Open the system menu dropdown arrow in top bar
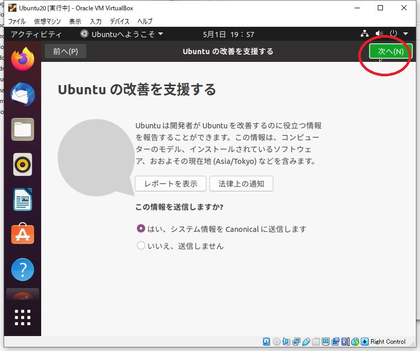This screenshot has height=351, width=420. click(406, 34)
